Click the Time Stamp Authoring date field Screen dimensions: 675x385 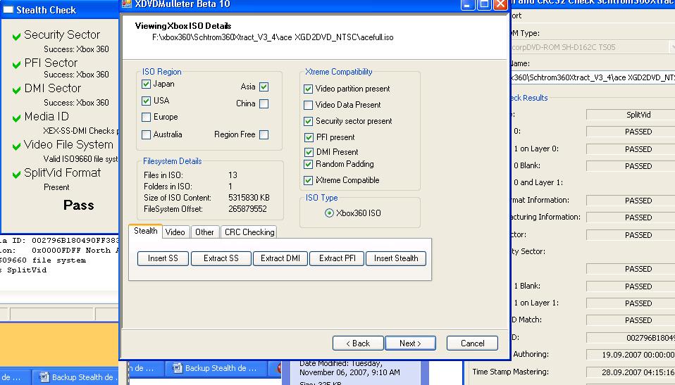[x=630, y=355]
